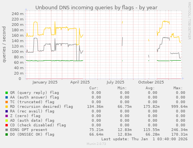Click the QR (query reply) flag green swatch

click(x=7, y=93)
